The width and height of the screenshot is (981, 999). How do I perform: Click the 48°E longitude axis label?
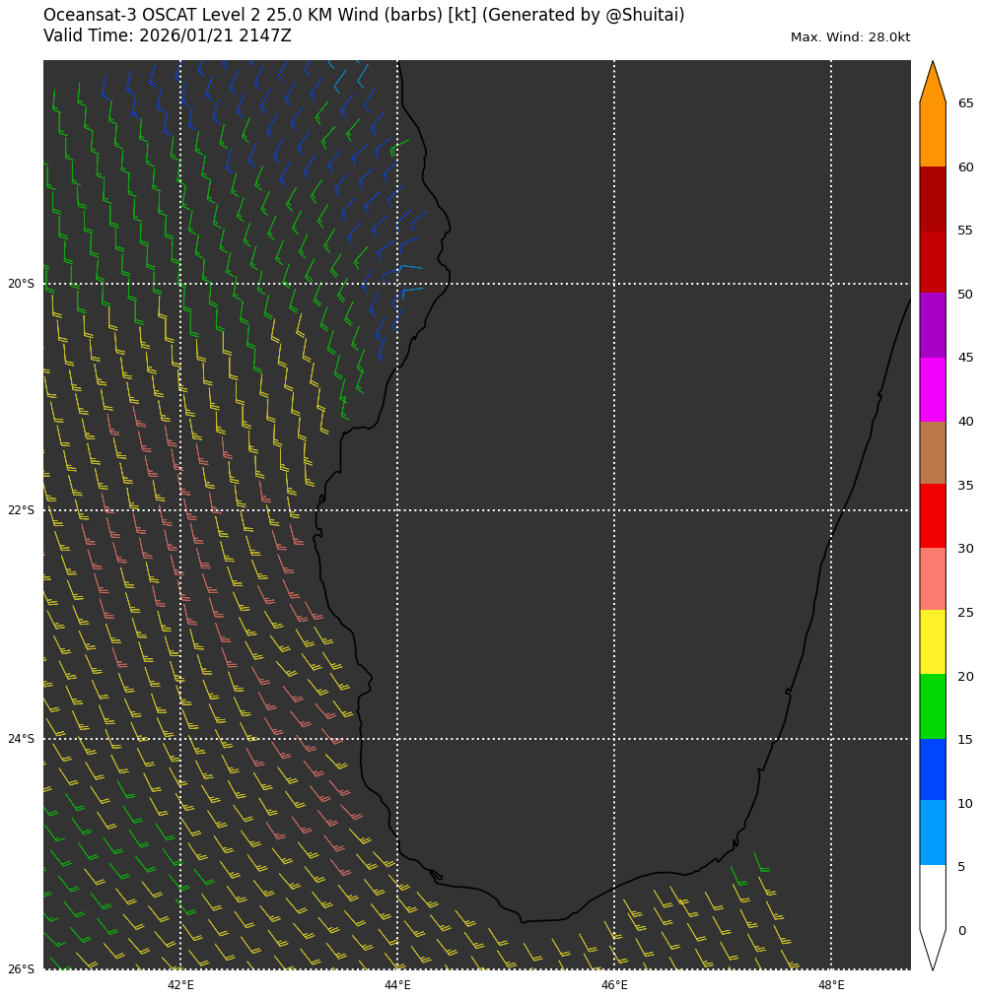pyautogui.click(x=831, y=984)
